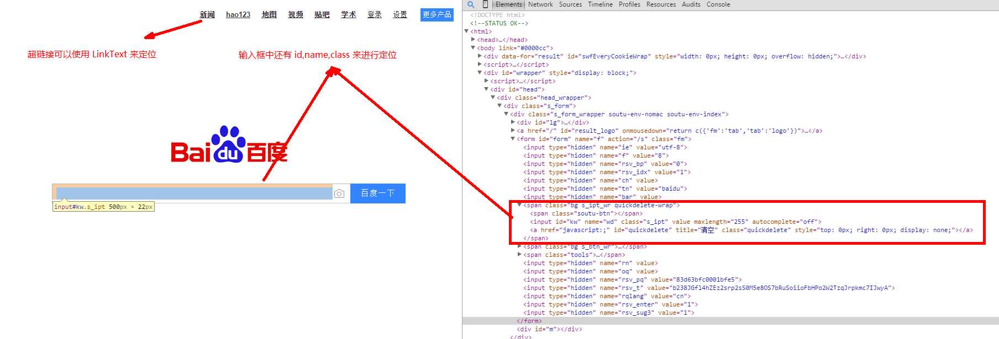
Task: Collapse the div class="s_form" arrow
Action: pos(499,106)
